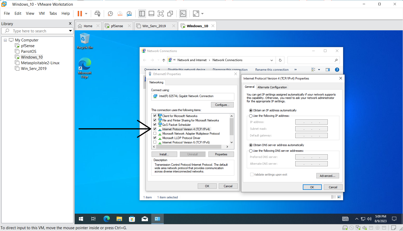Viewport: 403px width, 231px height.
Task: Toggle thumbnail bar view icon
Action: (152, 13)
